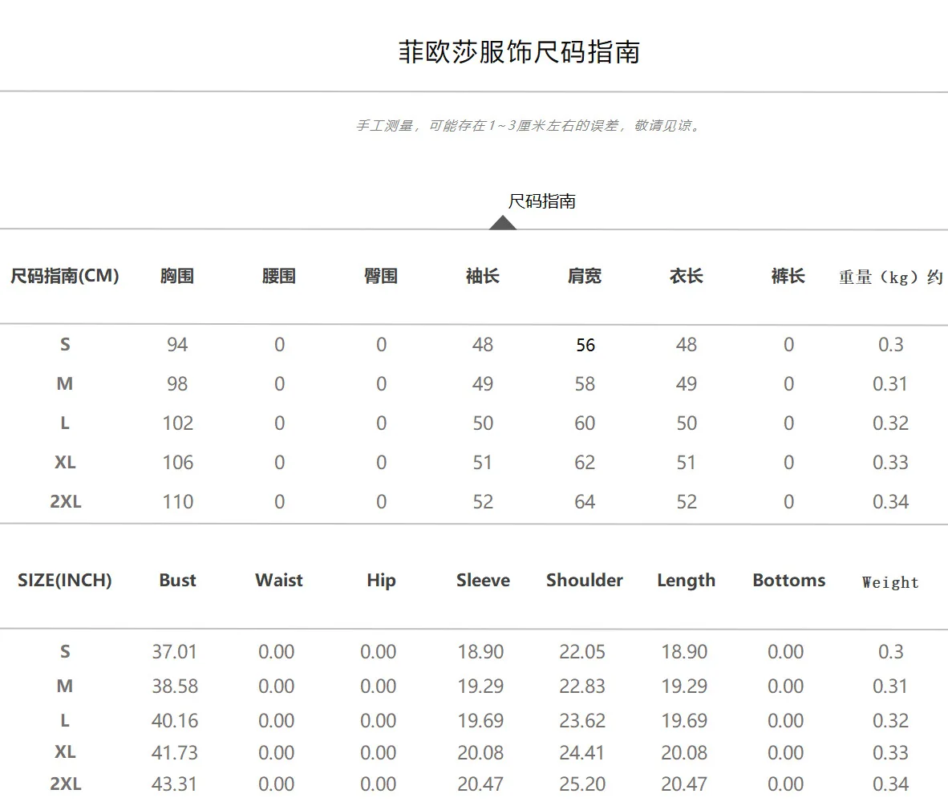Click the SIZE(INCH) table header
Viewport: 948px width, 806px height.
point(65,581)
